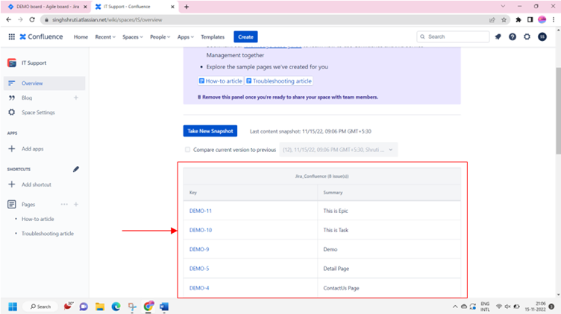The width and height of the screenshot is (561, 314).
Task: Select the IT Support Confluence tab
Action: pos(134,7)
